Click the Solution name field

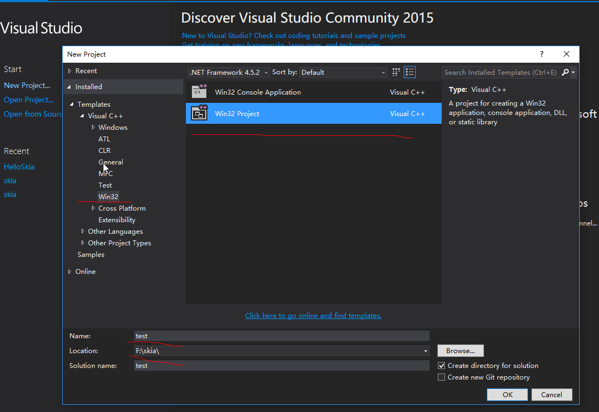tap(282, 366)
